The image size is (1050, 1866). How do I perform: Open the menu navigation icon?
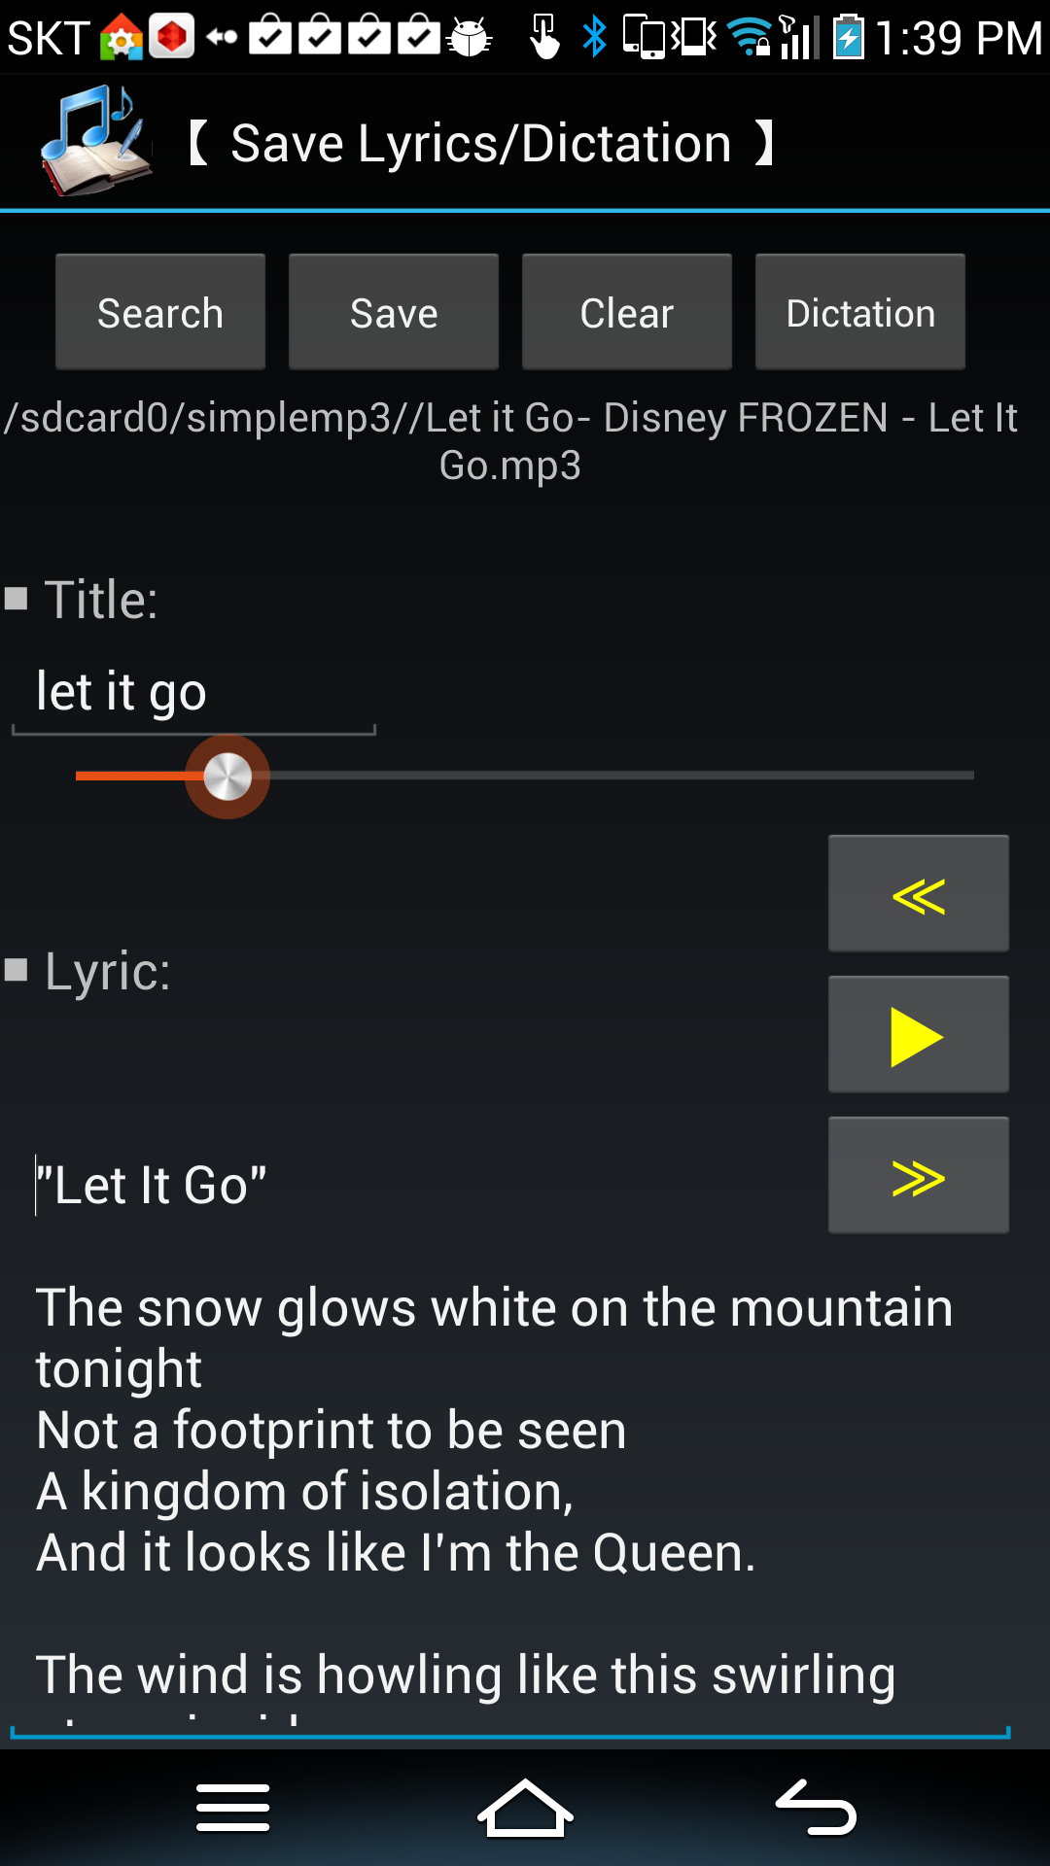pos(233,1809)
